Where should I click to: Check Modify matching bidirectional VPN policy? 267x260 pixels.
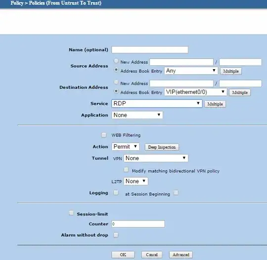[x=126, y=170]
